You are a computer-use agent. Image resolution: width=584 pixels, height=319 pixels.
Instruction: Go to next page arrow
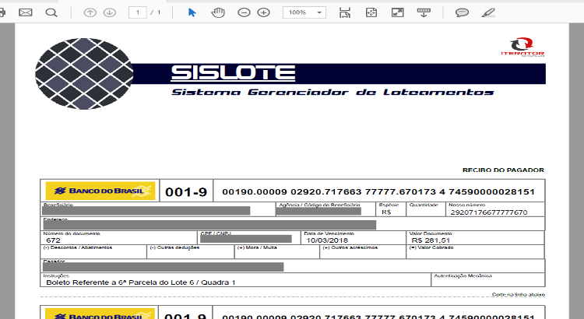[110, 12]
